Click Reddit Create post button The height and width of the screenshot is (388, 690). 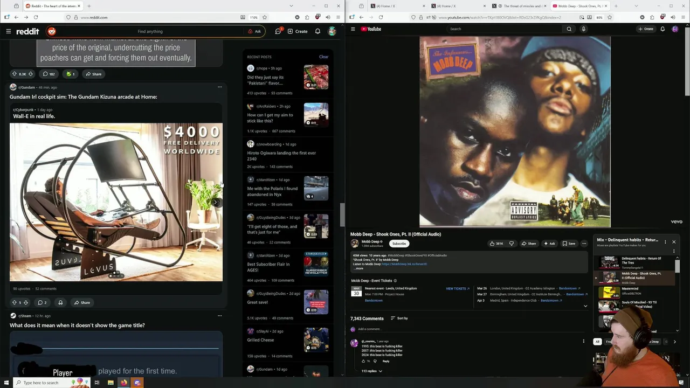point(298,31)
